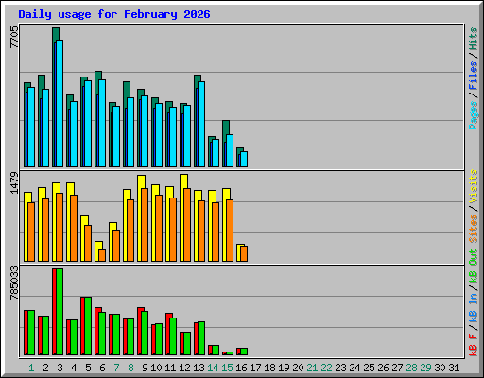Select the red kB F bar for day 11

pyautogui.click(x=167, y=334)
